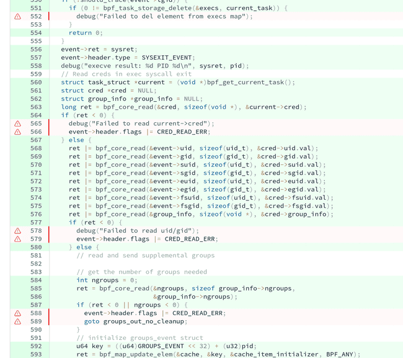Click '&current->cred' on line 563

pos(272,107)
